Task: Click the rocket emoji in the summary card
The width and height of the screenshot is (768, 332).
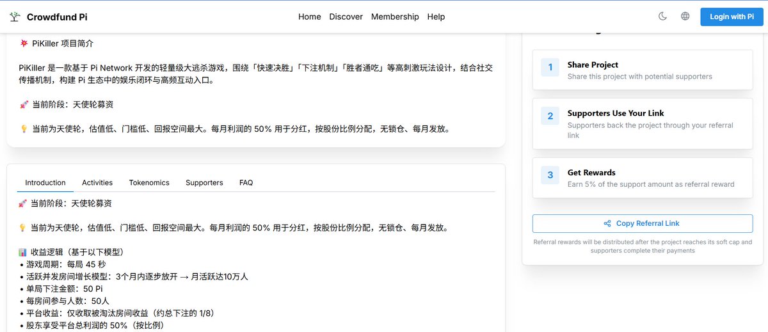Action: pos(24,104)
